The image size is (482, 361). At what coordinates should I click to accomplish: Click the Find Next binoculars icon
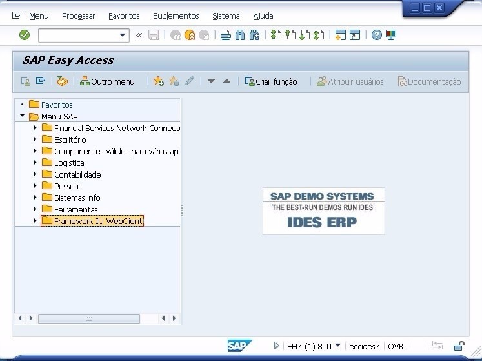(x=254, y=35)
